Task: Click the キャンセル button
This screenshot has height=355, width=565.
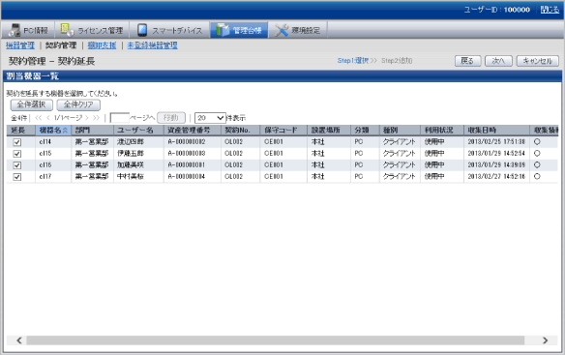Action: 538,61
